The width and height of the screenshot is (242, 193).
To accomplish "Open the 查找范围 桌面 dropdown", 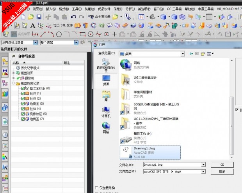I will [183, 54].
